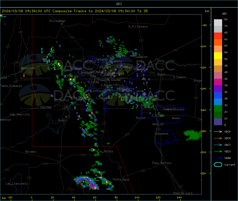Image resolution: width=238 pixels, height=201 pixels.
Task: Click the orange VBCR arrow legend icon
Action: [218, 138]
